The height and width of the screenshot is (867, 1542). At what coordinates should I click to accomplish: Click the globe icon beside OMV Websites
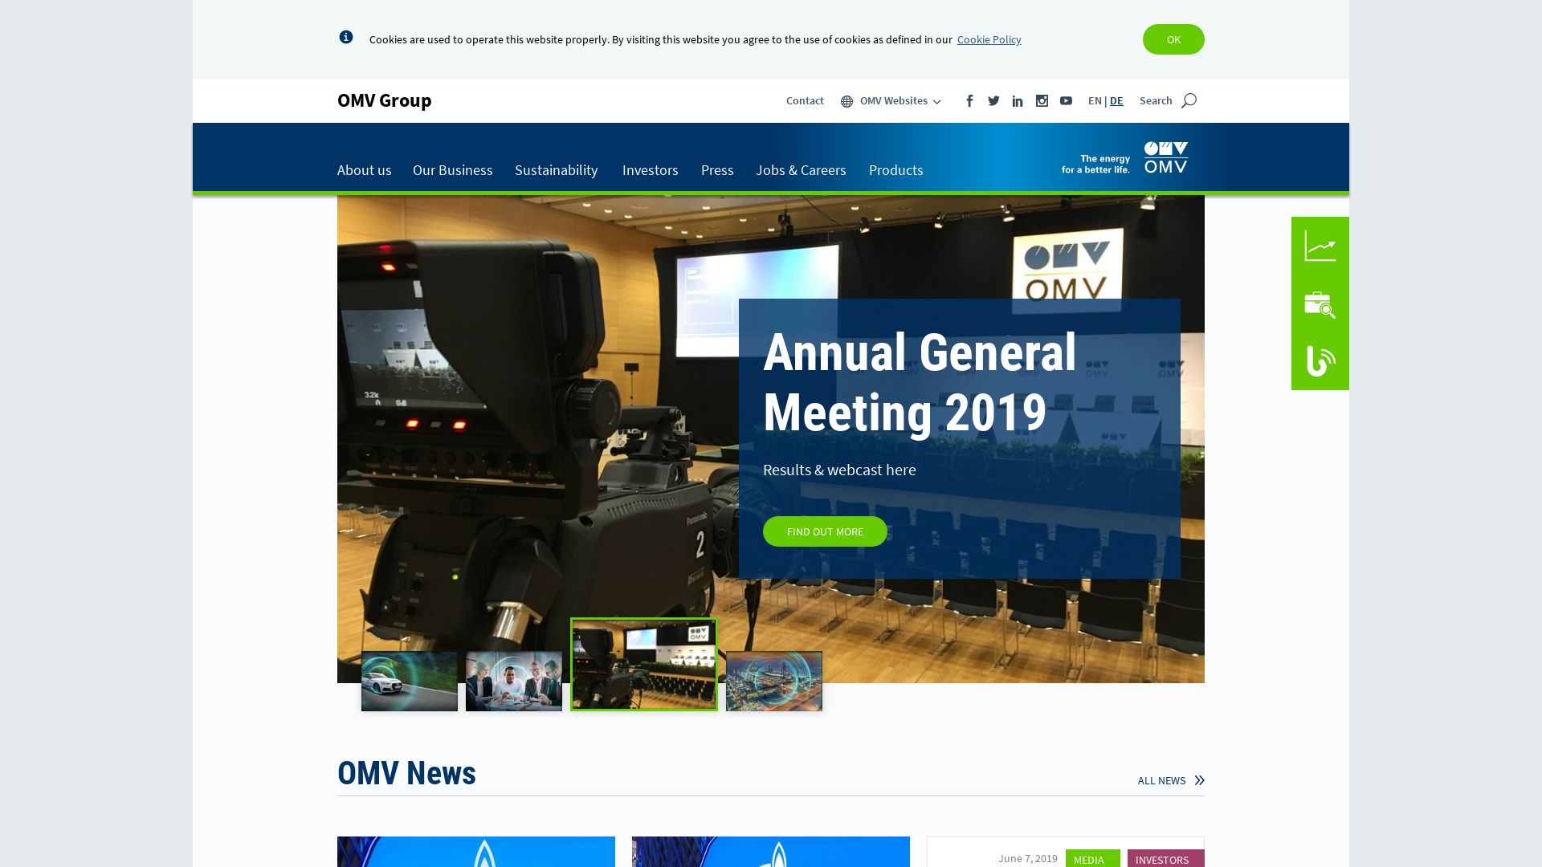[x=846, y=102]
